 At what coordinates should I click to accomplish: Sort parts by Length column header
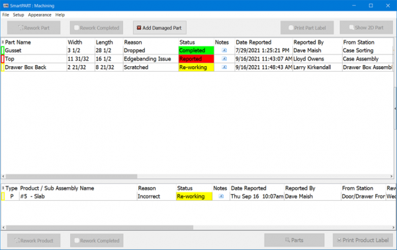pyautogui.click(x=109, y=42)
